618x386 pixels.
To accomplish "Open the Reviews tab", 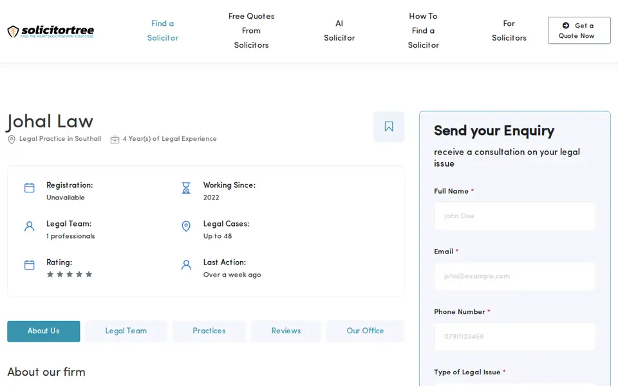I will click(286, 331).
